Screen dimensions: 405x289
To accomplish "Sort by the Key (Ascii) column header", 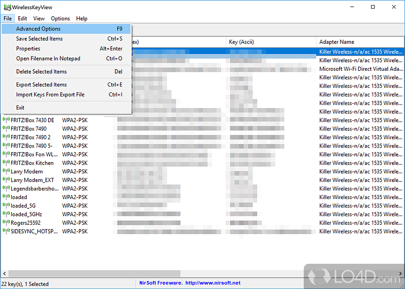I will point(271,42).
